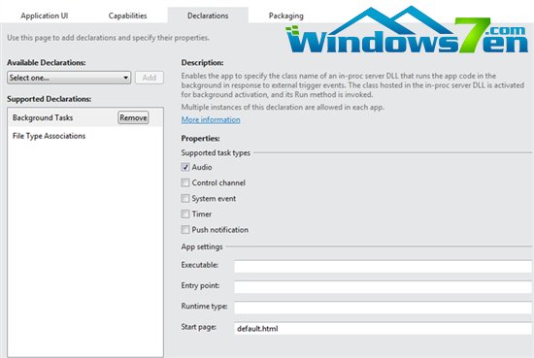Screen dimensions: 534x358
Task: Remove the Background Tasks declaration
Action: (x=133, y=117)
